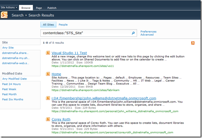Filter by dotnetmafia-my.sh... site
This screenshot has height=138, width=202.
click(x=16, y=58)
